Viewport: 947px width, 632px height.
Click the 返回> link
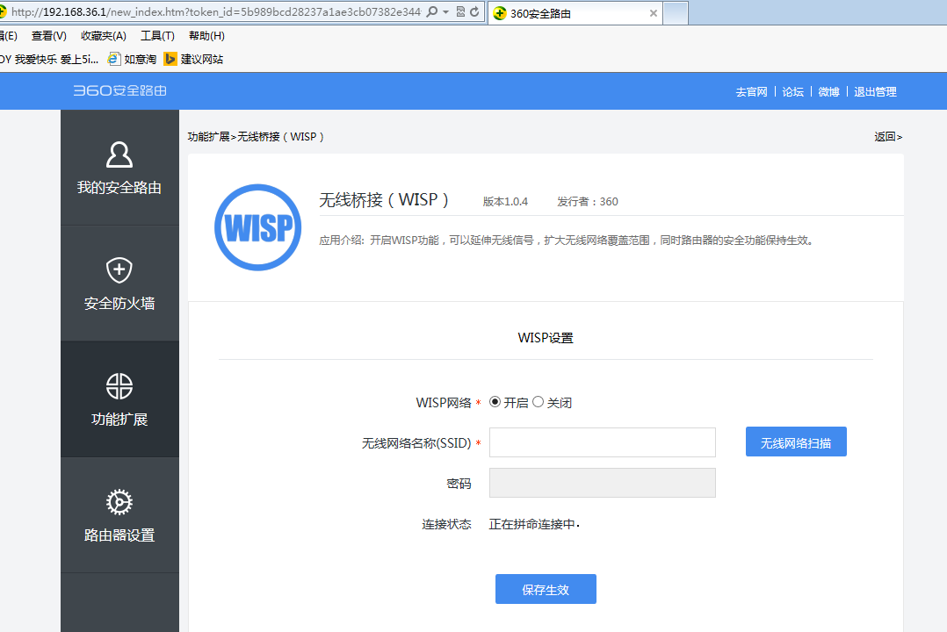(x=888, y=137)
